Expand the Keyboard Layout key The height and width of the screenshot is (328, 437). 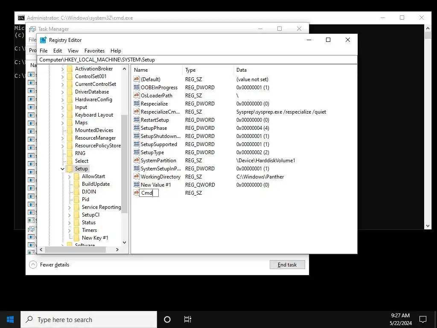pyautogui.click(x=62, y=115)
